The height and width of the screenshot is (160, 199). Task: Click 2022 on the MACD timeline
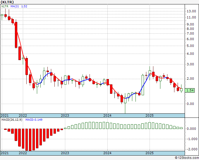[23, 153]
